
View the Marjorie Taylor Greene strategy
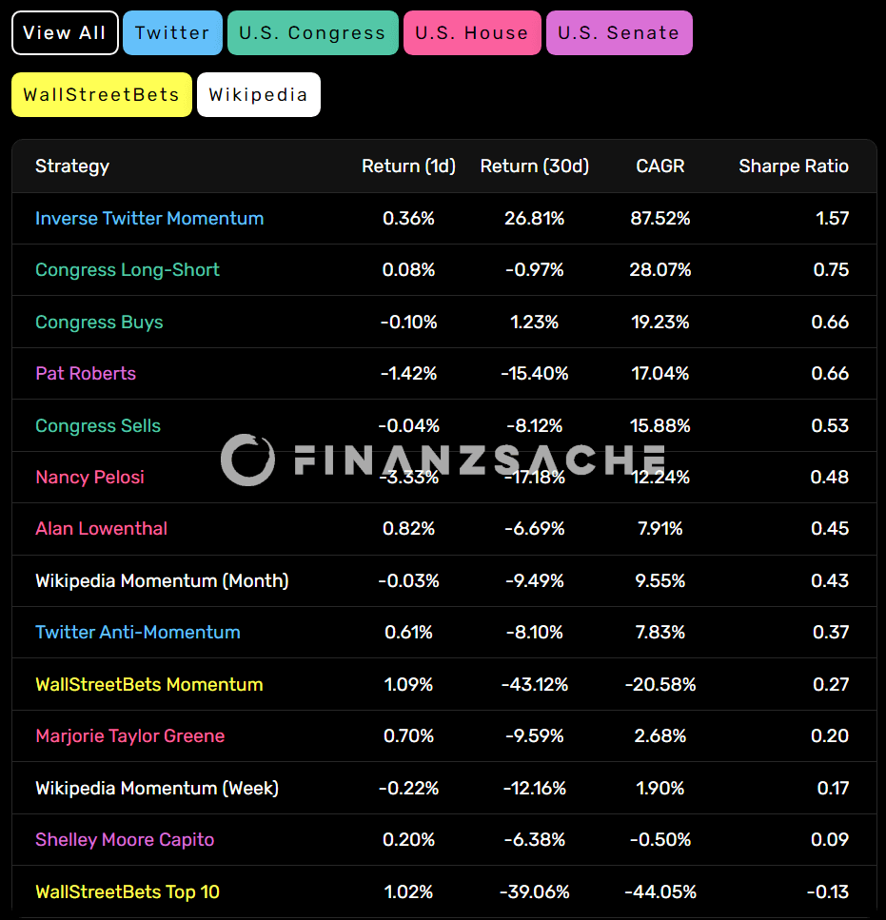tap(130, 735)
